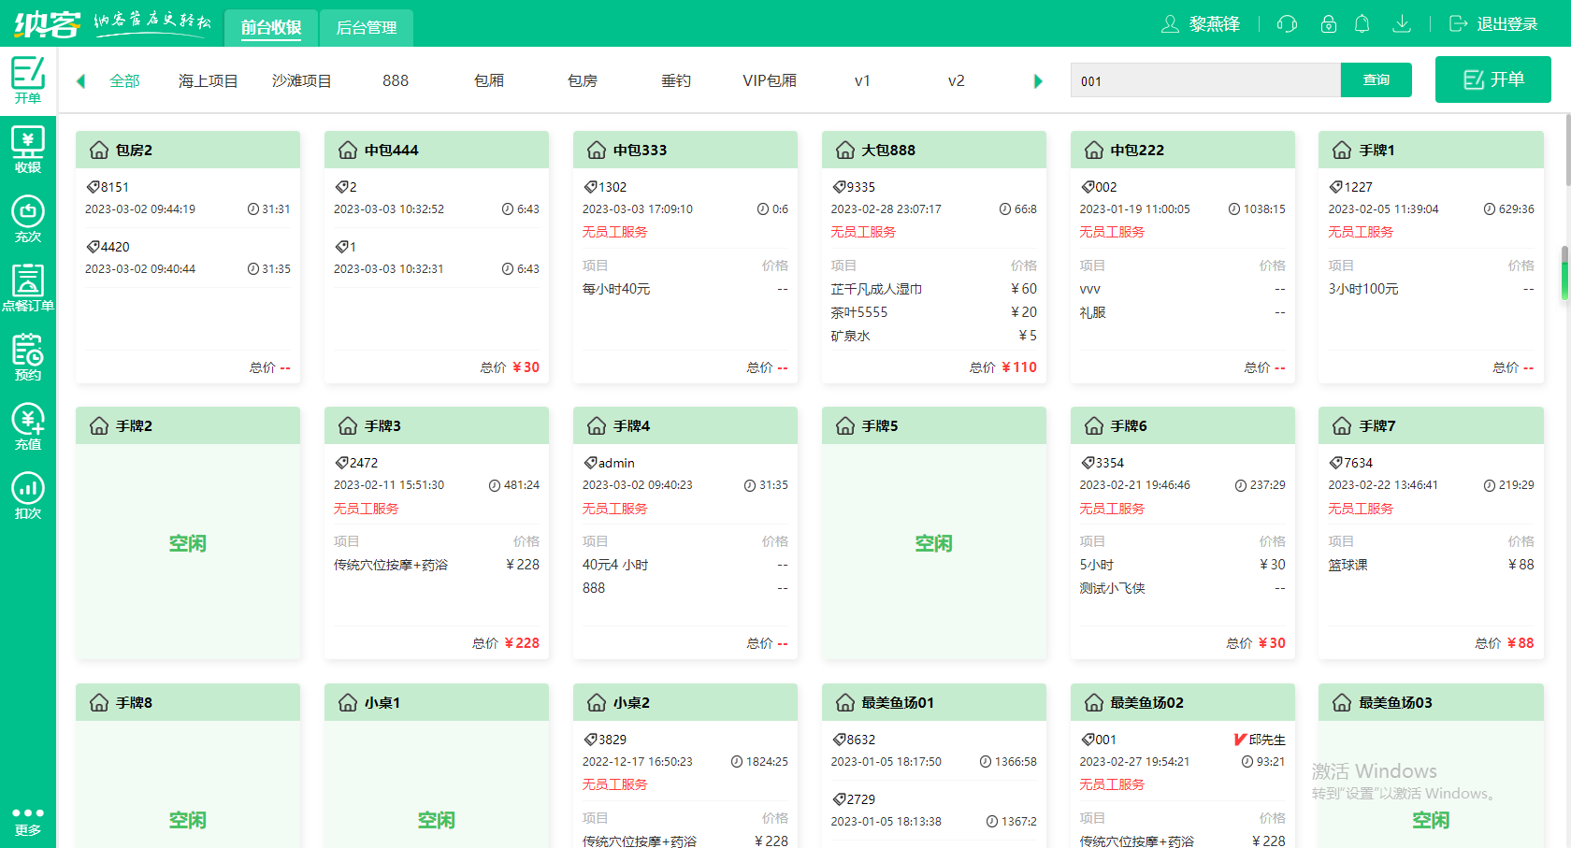1571x848 pixels.
Task: Select the 垂钓 category tab
Action: pyautogui.click(x=676, y=80)
